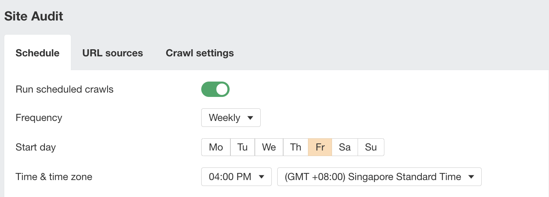The image size is (549, 197).
Task: Pick Sunday as the start day
Action: (x=371, y=147)
